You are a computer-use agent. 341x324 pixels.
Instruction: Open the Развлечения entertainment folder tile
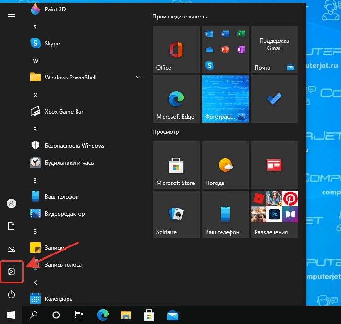point(274,214)
